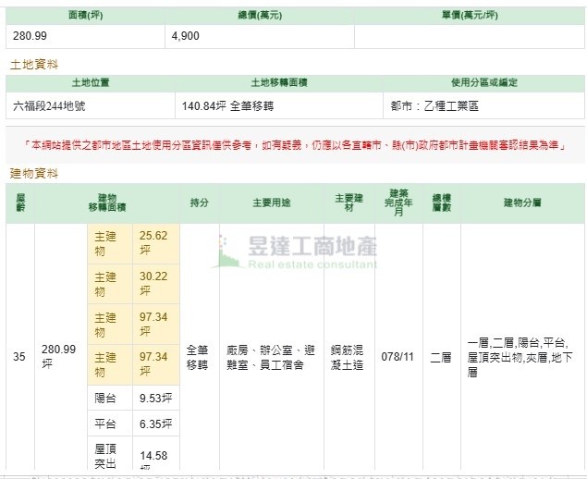Select the 都市：乙種工業區 zoning cell
The width and height of the screenshot is (587, 479).
click(x=433, y=105)
